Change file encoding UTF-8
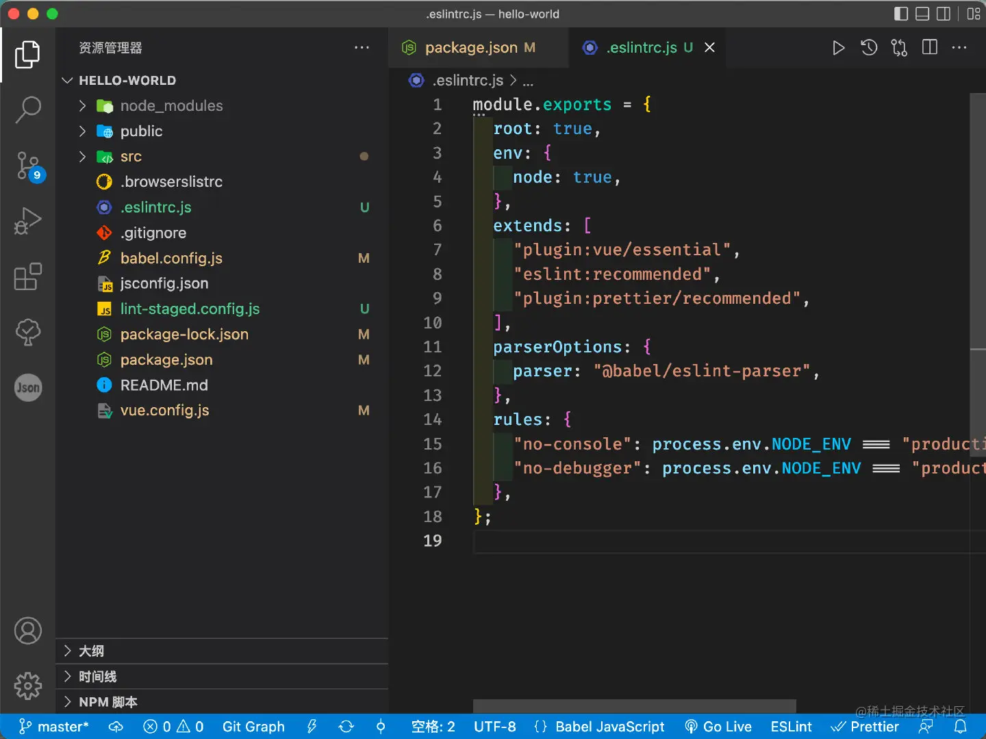Viewport: 986px width, 739px height. click(495, 727)
